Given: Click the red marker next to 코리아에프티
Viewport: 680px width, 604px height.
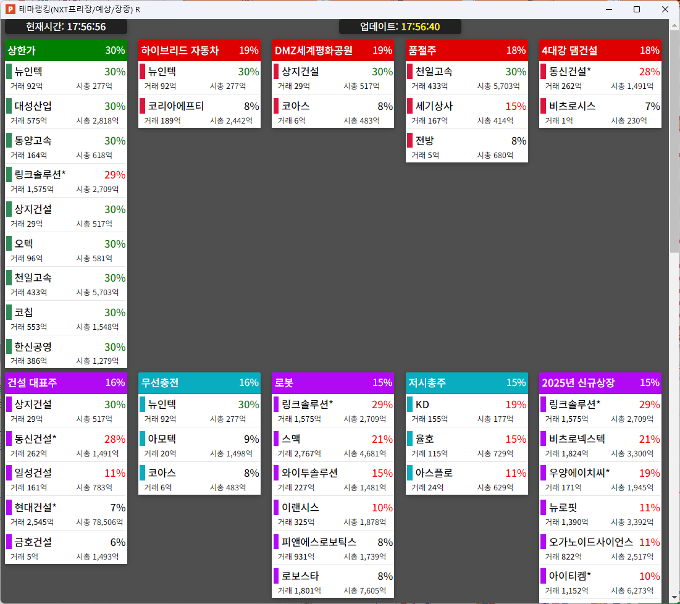Looking at the screenshot, I should pyautogui.click(x=143, y=106).
